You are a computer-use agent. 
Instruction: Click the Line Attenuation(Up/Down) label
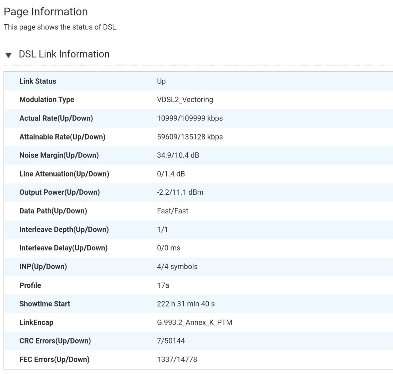(64, 174)
